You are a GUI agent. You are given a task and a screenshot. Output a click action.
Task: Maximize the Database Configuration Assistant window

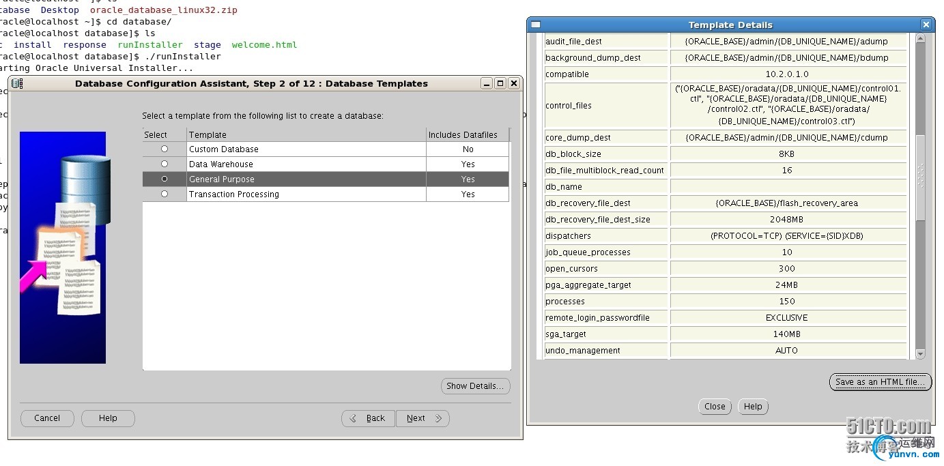(x=500, y=83)
